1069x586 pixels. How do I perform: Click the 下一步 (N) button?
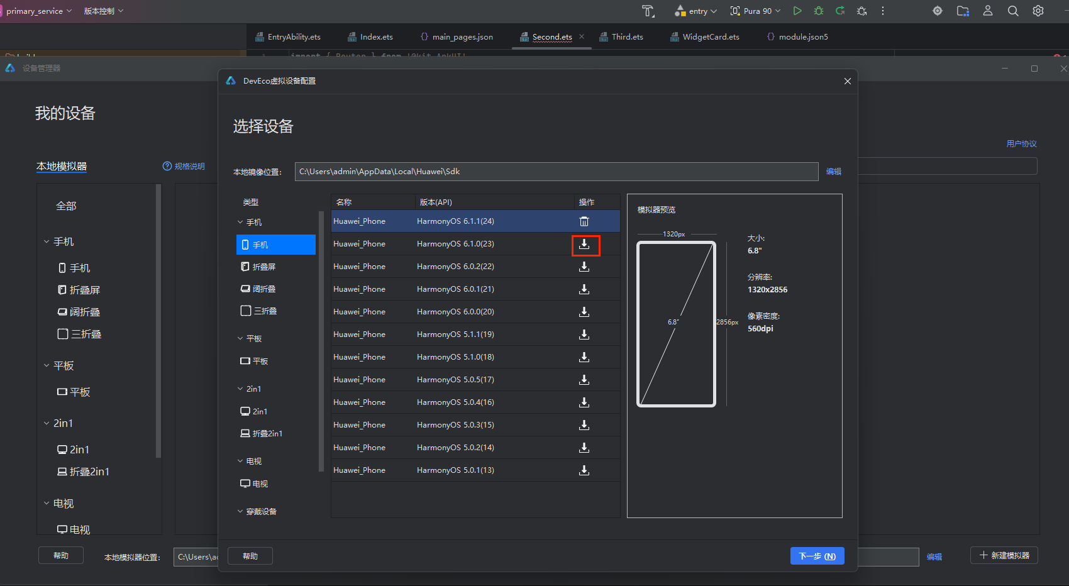coord(817,556)
